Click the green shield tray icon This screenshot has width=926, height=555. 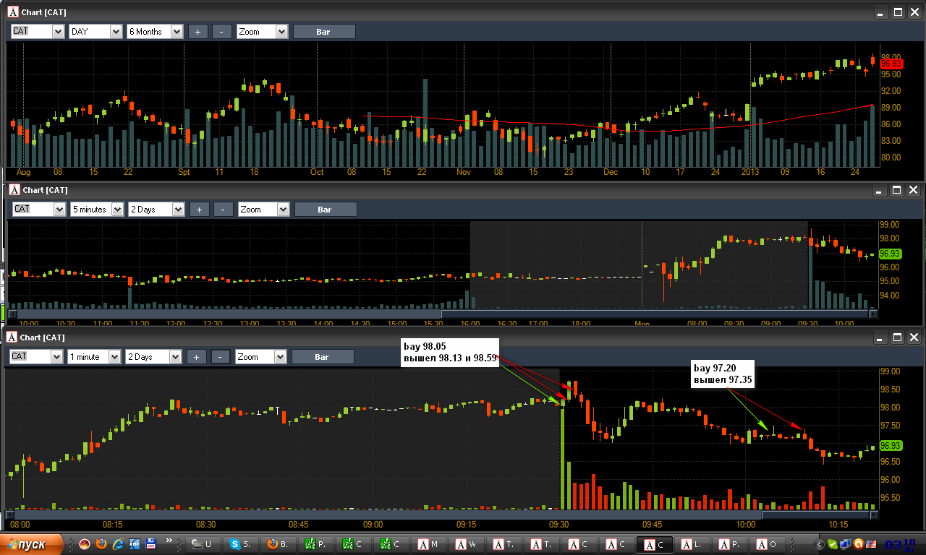pos(833,544)
